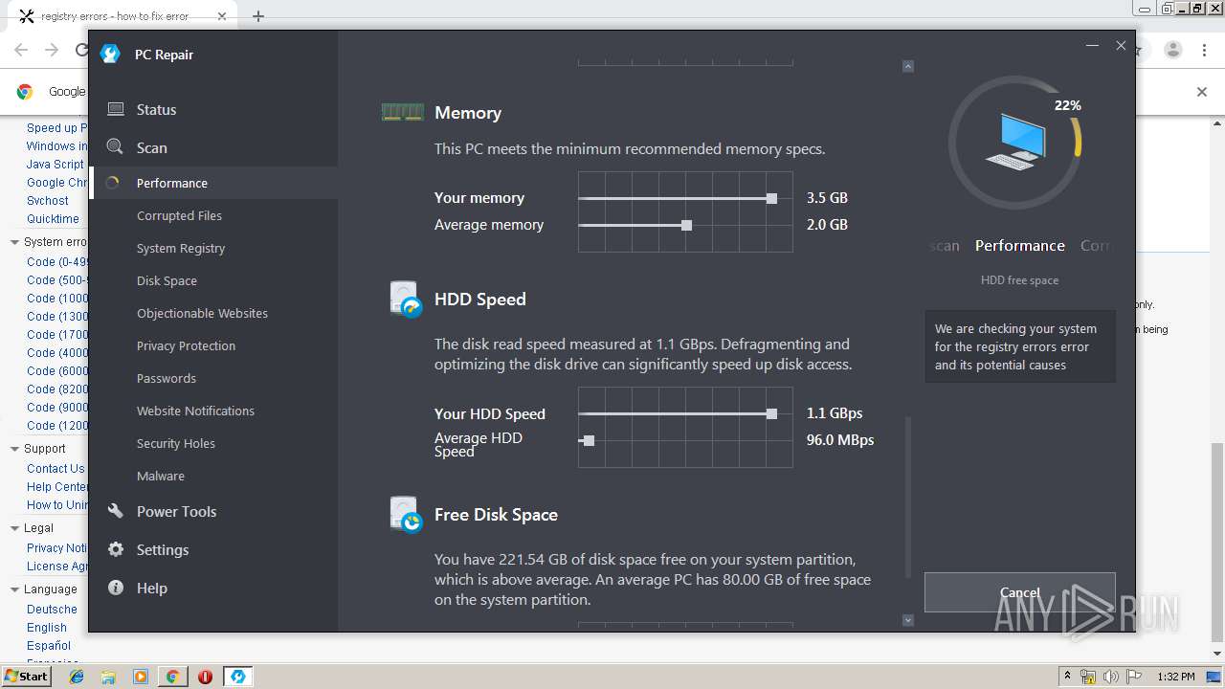Click the Power Tools wrench icon
The height and width of the screenshot is (689, 1225).
(x=115, y=511)
